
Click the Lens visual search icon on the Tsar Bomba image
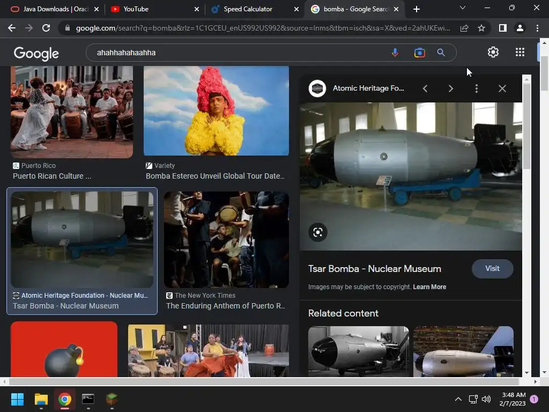[317, 232]
